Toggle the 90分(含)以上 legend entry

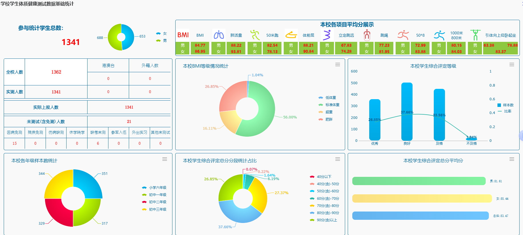click(324, 220)
